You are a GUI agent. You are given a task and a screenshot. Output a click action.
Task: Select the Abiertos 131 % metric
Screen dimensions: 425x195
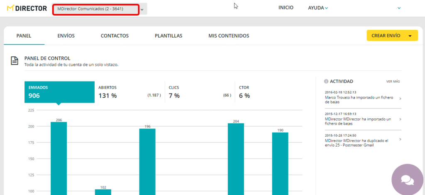click(x=129, y=92)
